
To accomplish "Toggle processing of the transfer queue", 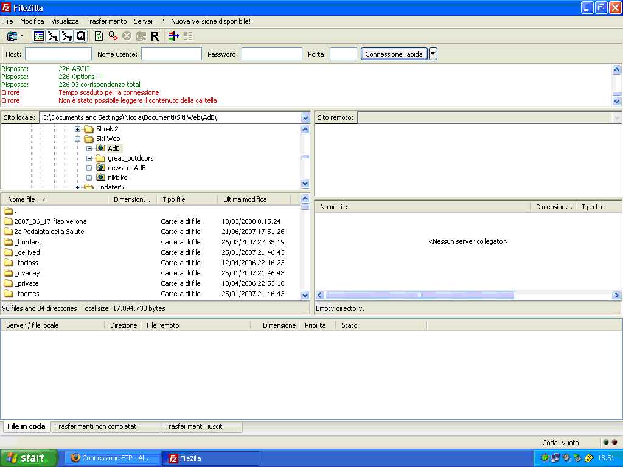I will pyautogui.click(x=113, y=36).
